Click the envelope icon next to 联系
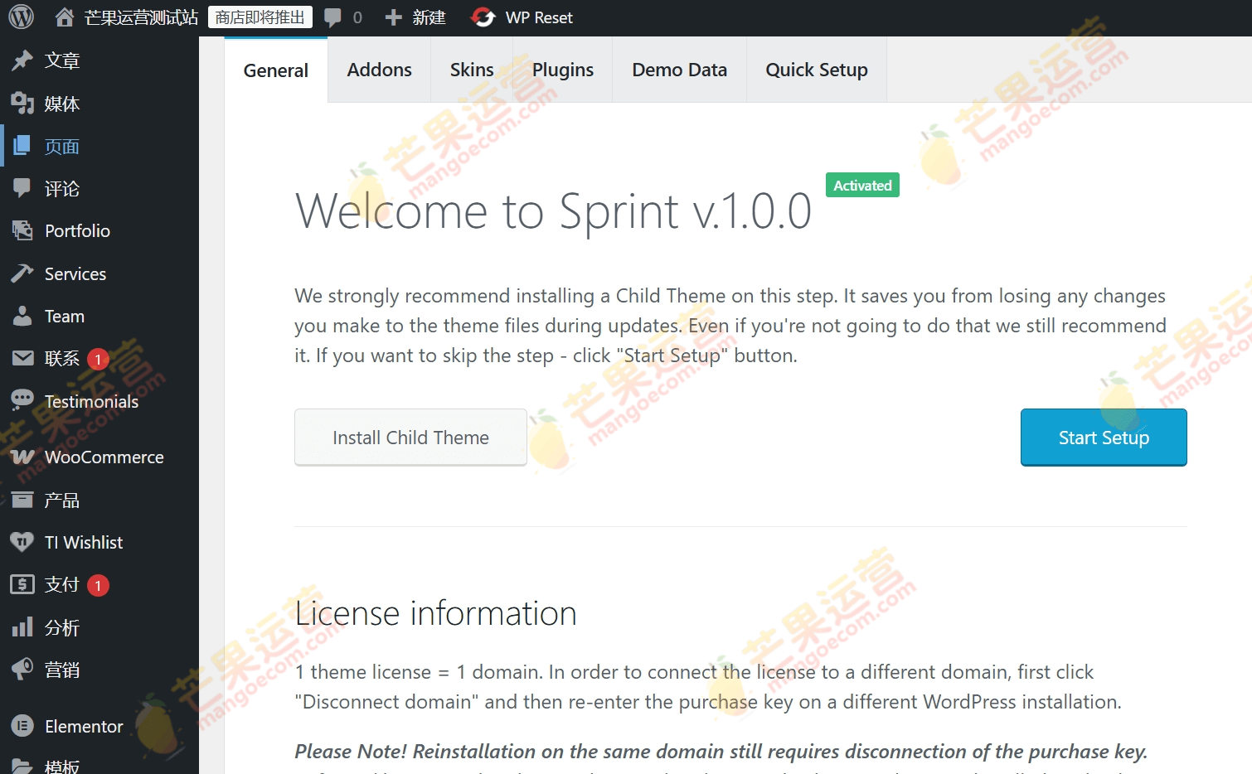The width and height of the screenshot is (1252, 774). tap(22, 358)
